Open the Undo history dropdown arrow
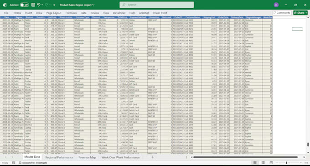The height and width of the screenshot is (166, 310). [42, 5]
